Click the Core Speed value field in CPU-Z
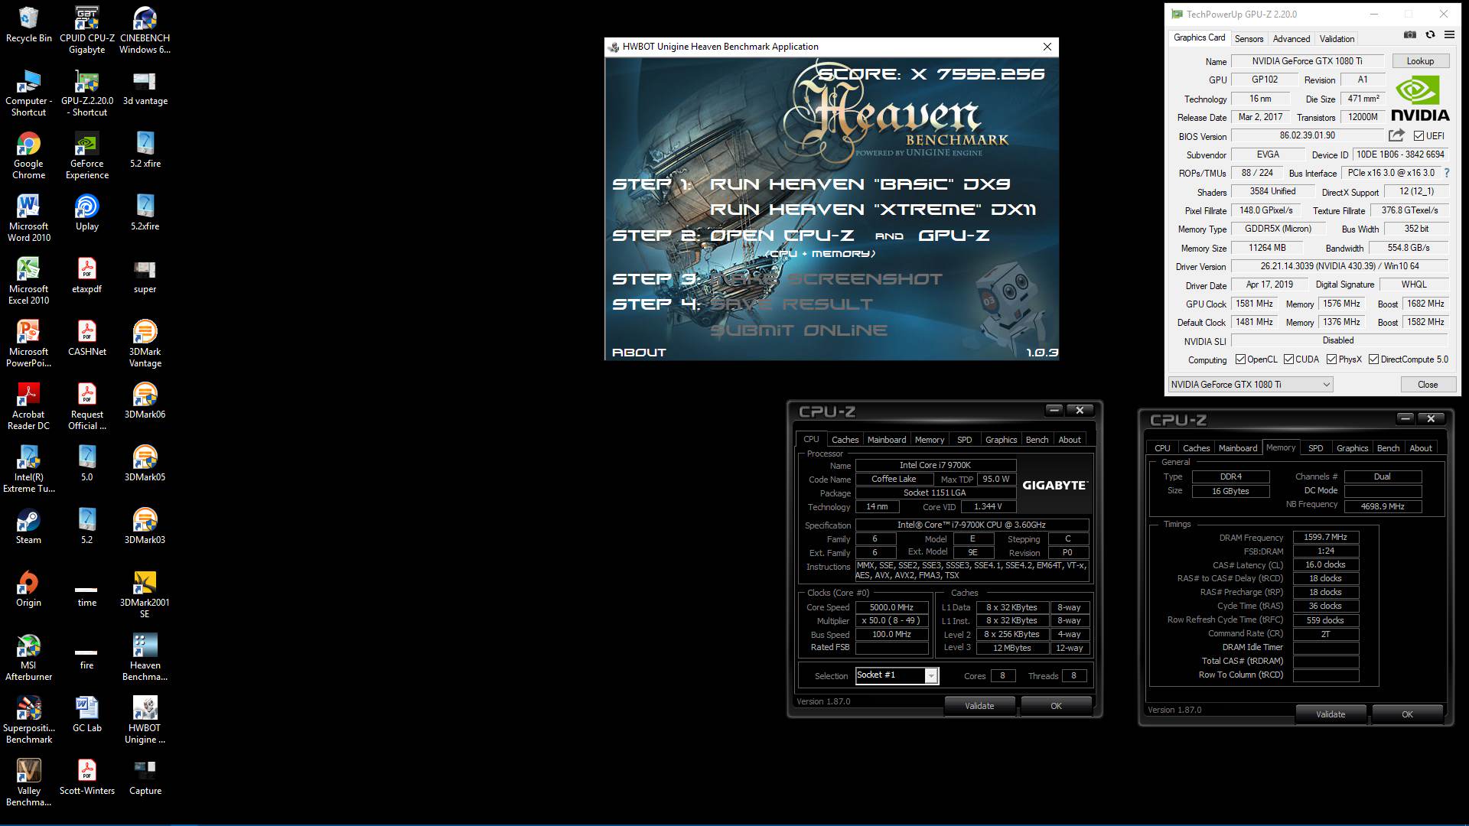Viewport: 1469px width, 826px height. (891, 607)
